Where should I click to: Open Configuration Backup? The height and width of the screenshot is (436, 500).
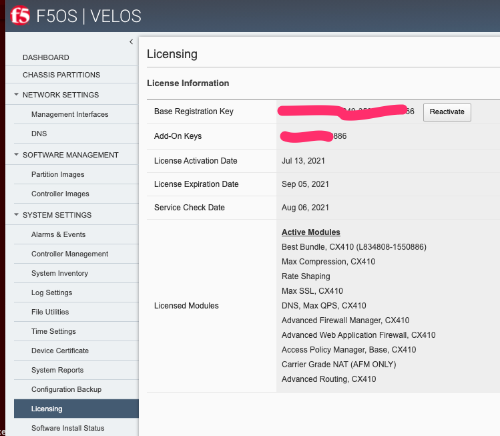(x=66, y=389)
